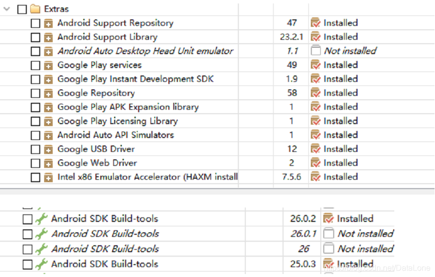Click wrench icon of Build-tools 26

(x=41, y=249)
